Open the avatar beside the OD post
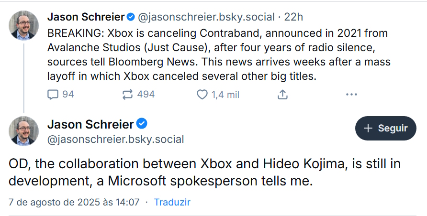Screen dimensions: 427x216 24,131
